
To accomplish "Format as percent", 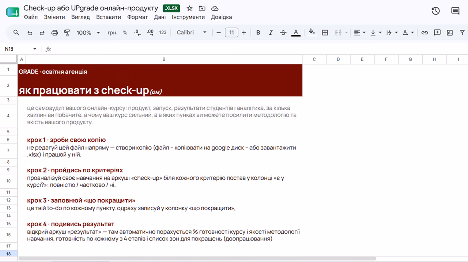I will point(125,32).
